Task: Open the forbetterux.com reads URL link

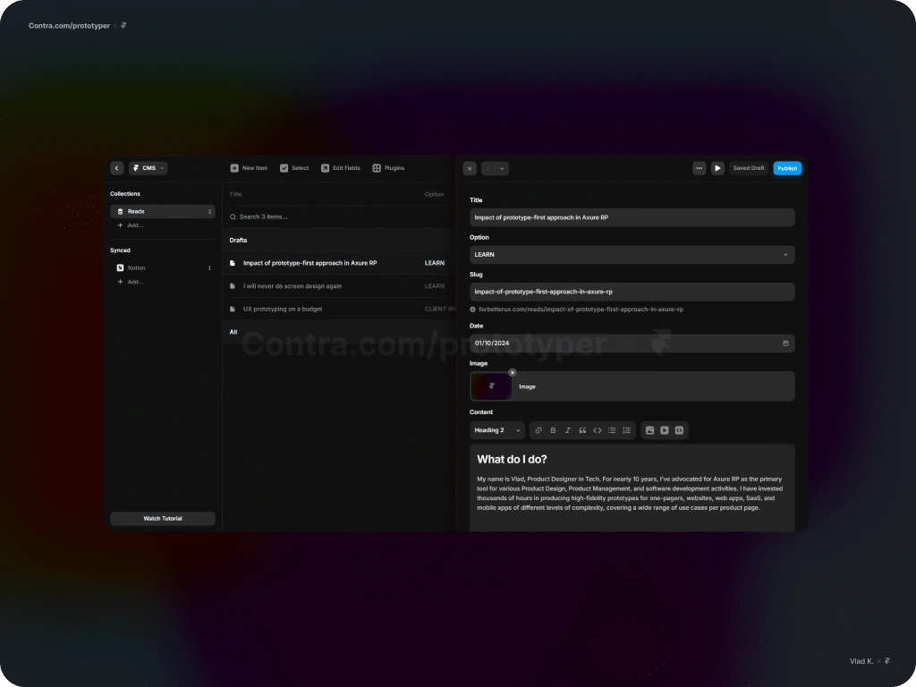Action: pyautogui.click(x=580, y=310)
